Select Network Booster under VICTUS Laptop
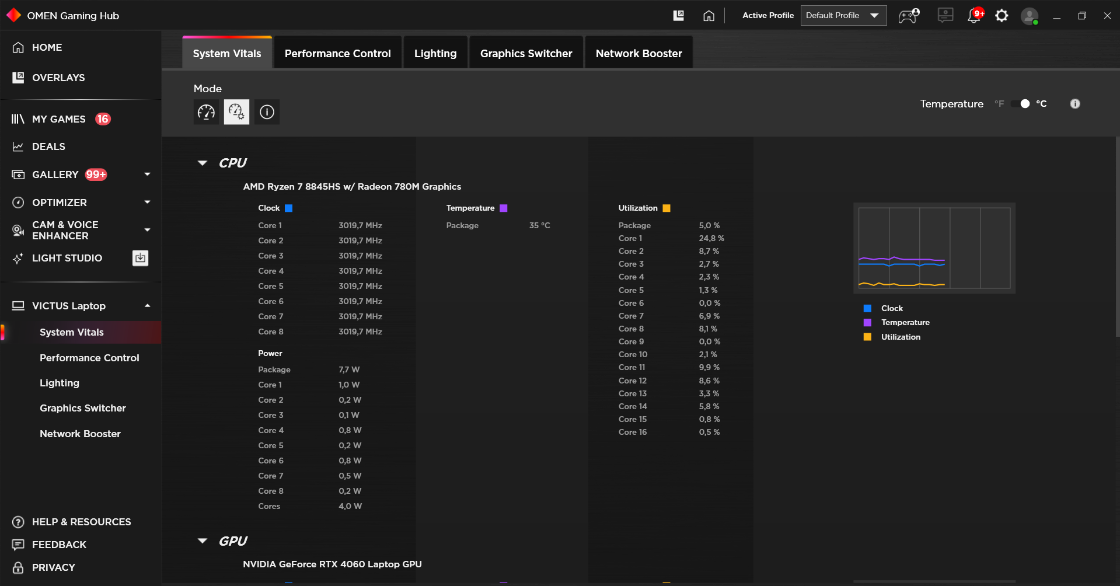Image resolution: width=1120 pixels, height=586 pixels. [x=80, y=434]
